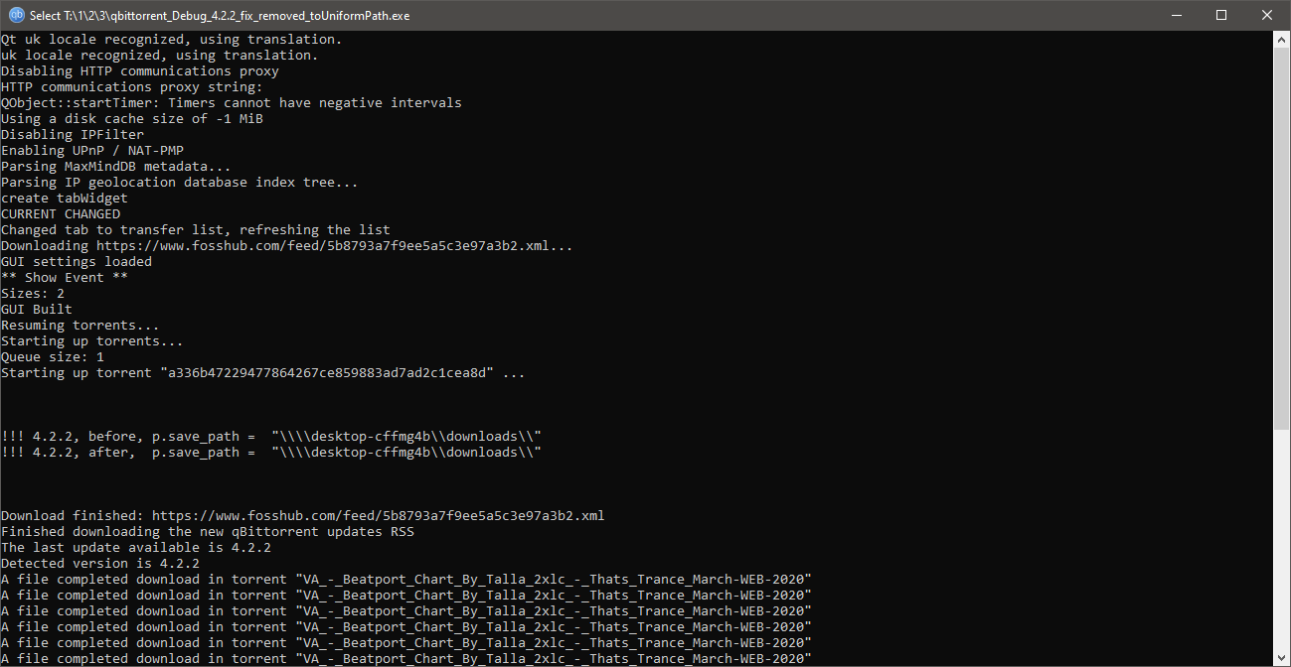
Task: Click "Using a disk cache size of -1 MiB"
Action: pyautogui.click(x=132, y=119)
